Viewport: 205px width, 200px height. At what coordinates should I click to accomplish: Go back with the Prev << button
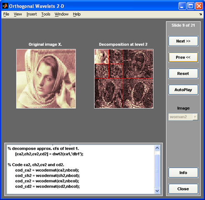point(183,57)
